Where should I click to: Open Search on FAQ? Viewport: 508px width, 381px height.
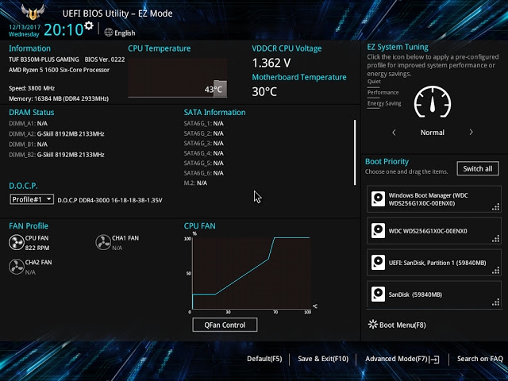point(479,359)
